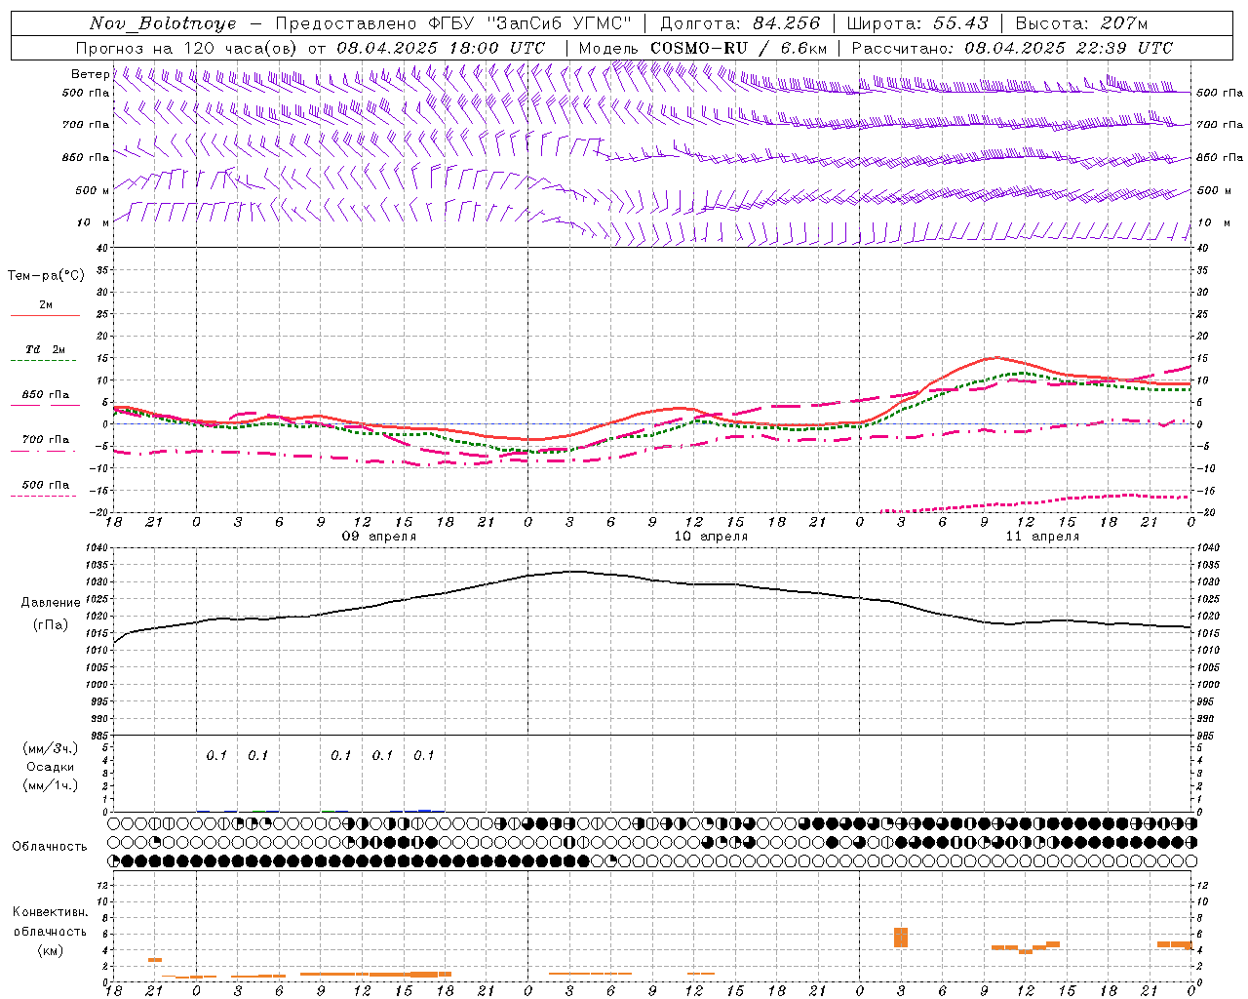Click the "Модель COSMO-RU / 6.6км" text
The width and height of the screenshot is (1248, 999).
(703, 48)
